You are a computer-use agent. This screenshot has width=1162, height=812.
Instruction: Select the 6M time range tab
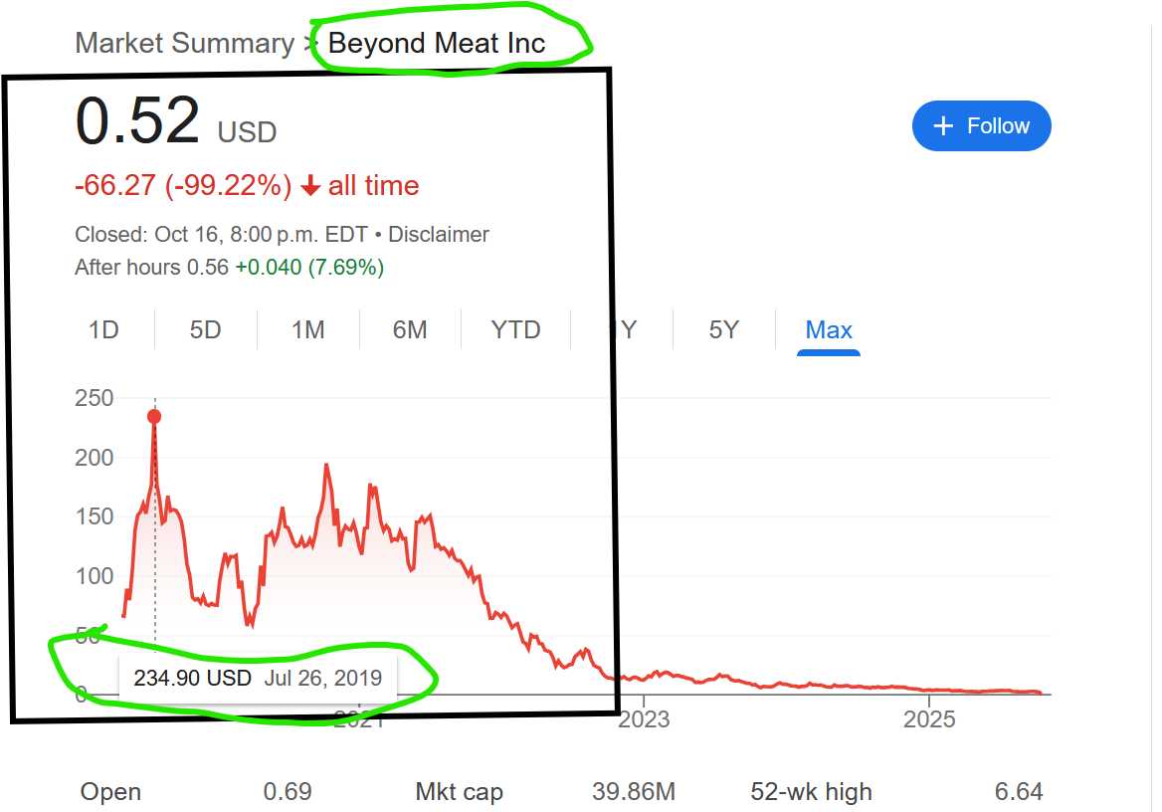[x=409, y=330]
